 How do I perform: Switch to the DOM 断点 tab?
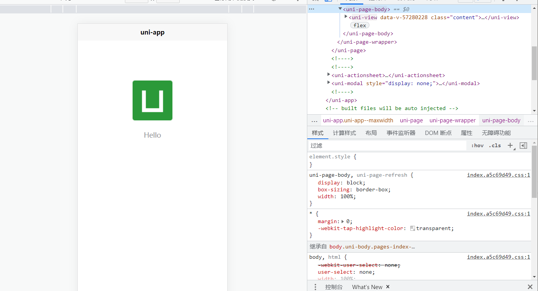[438, 133]
